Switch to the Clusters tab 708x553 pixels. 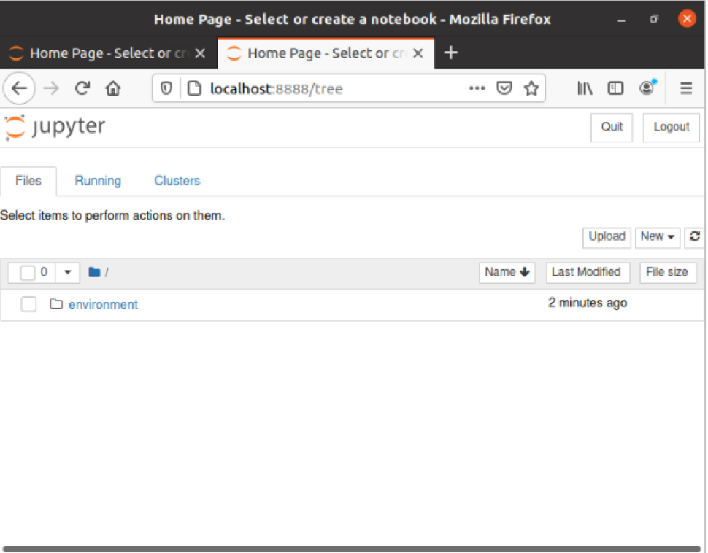(x=177, y=181)
